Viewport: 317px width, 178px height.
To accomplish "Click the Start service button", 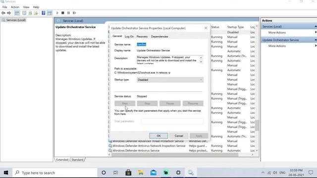I will [x=125, y=103].
